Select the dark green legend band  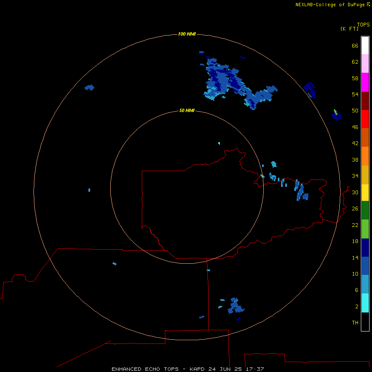pos(365,210)
